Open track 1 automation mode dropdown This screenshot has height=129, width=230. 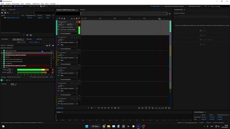69,33
